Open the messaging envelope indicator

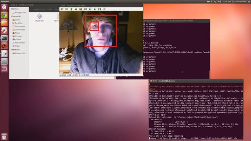pyautogui.click(x=208, y=2)
